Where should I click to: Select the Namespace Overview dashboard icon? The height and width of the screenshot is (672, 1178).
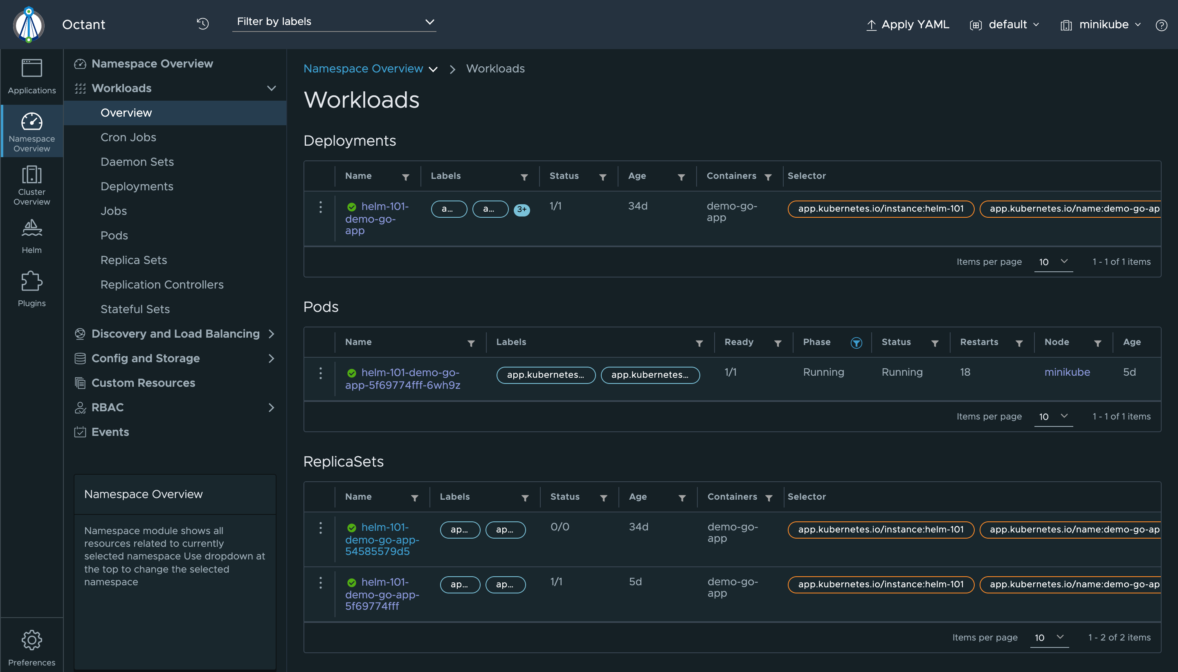pyautogui.click(x=31, y=131)
